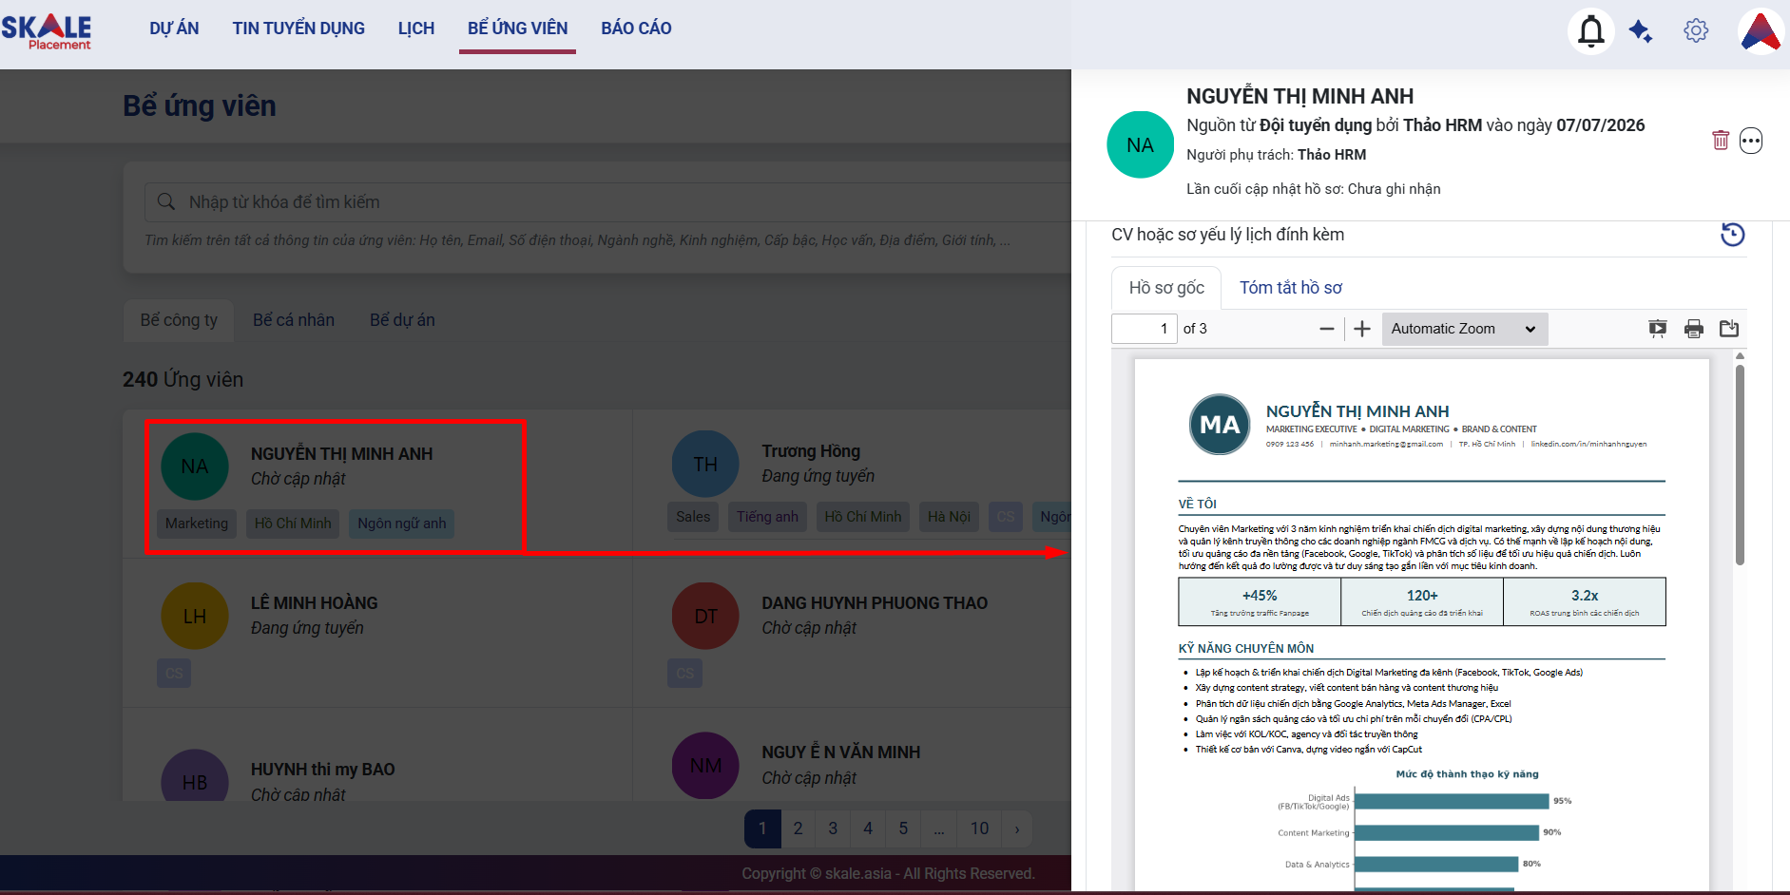
Task: Open candidate Trương Hồng
Action: pyautogui.click(x=811, y=451)
